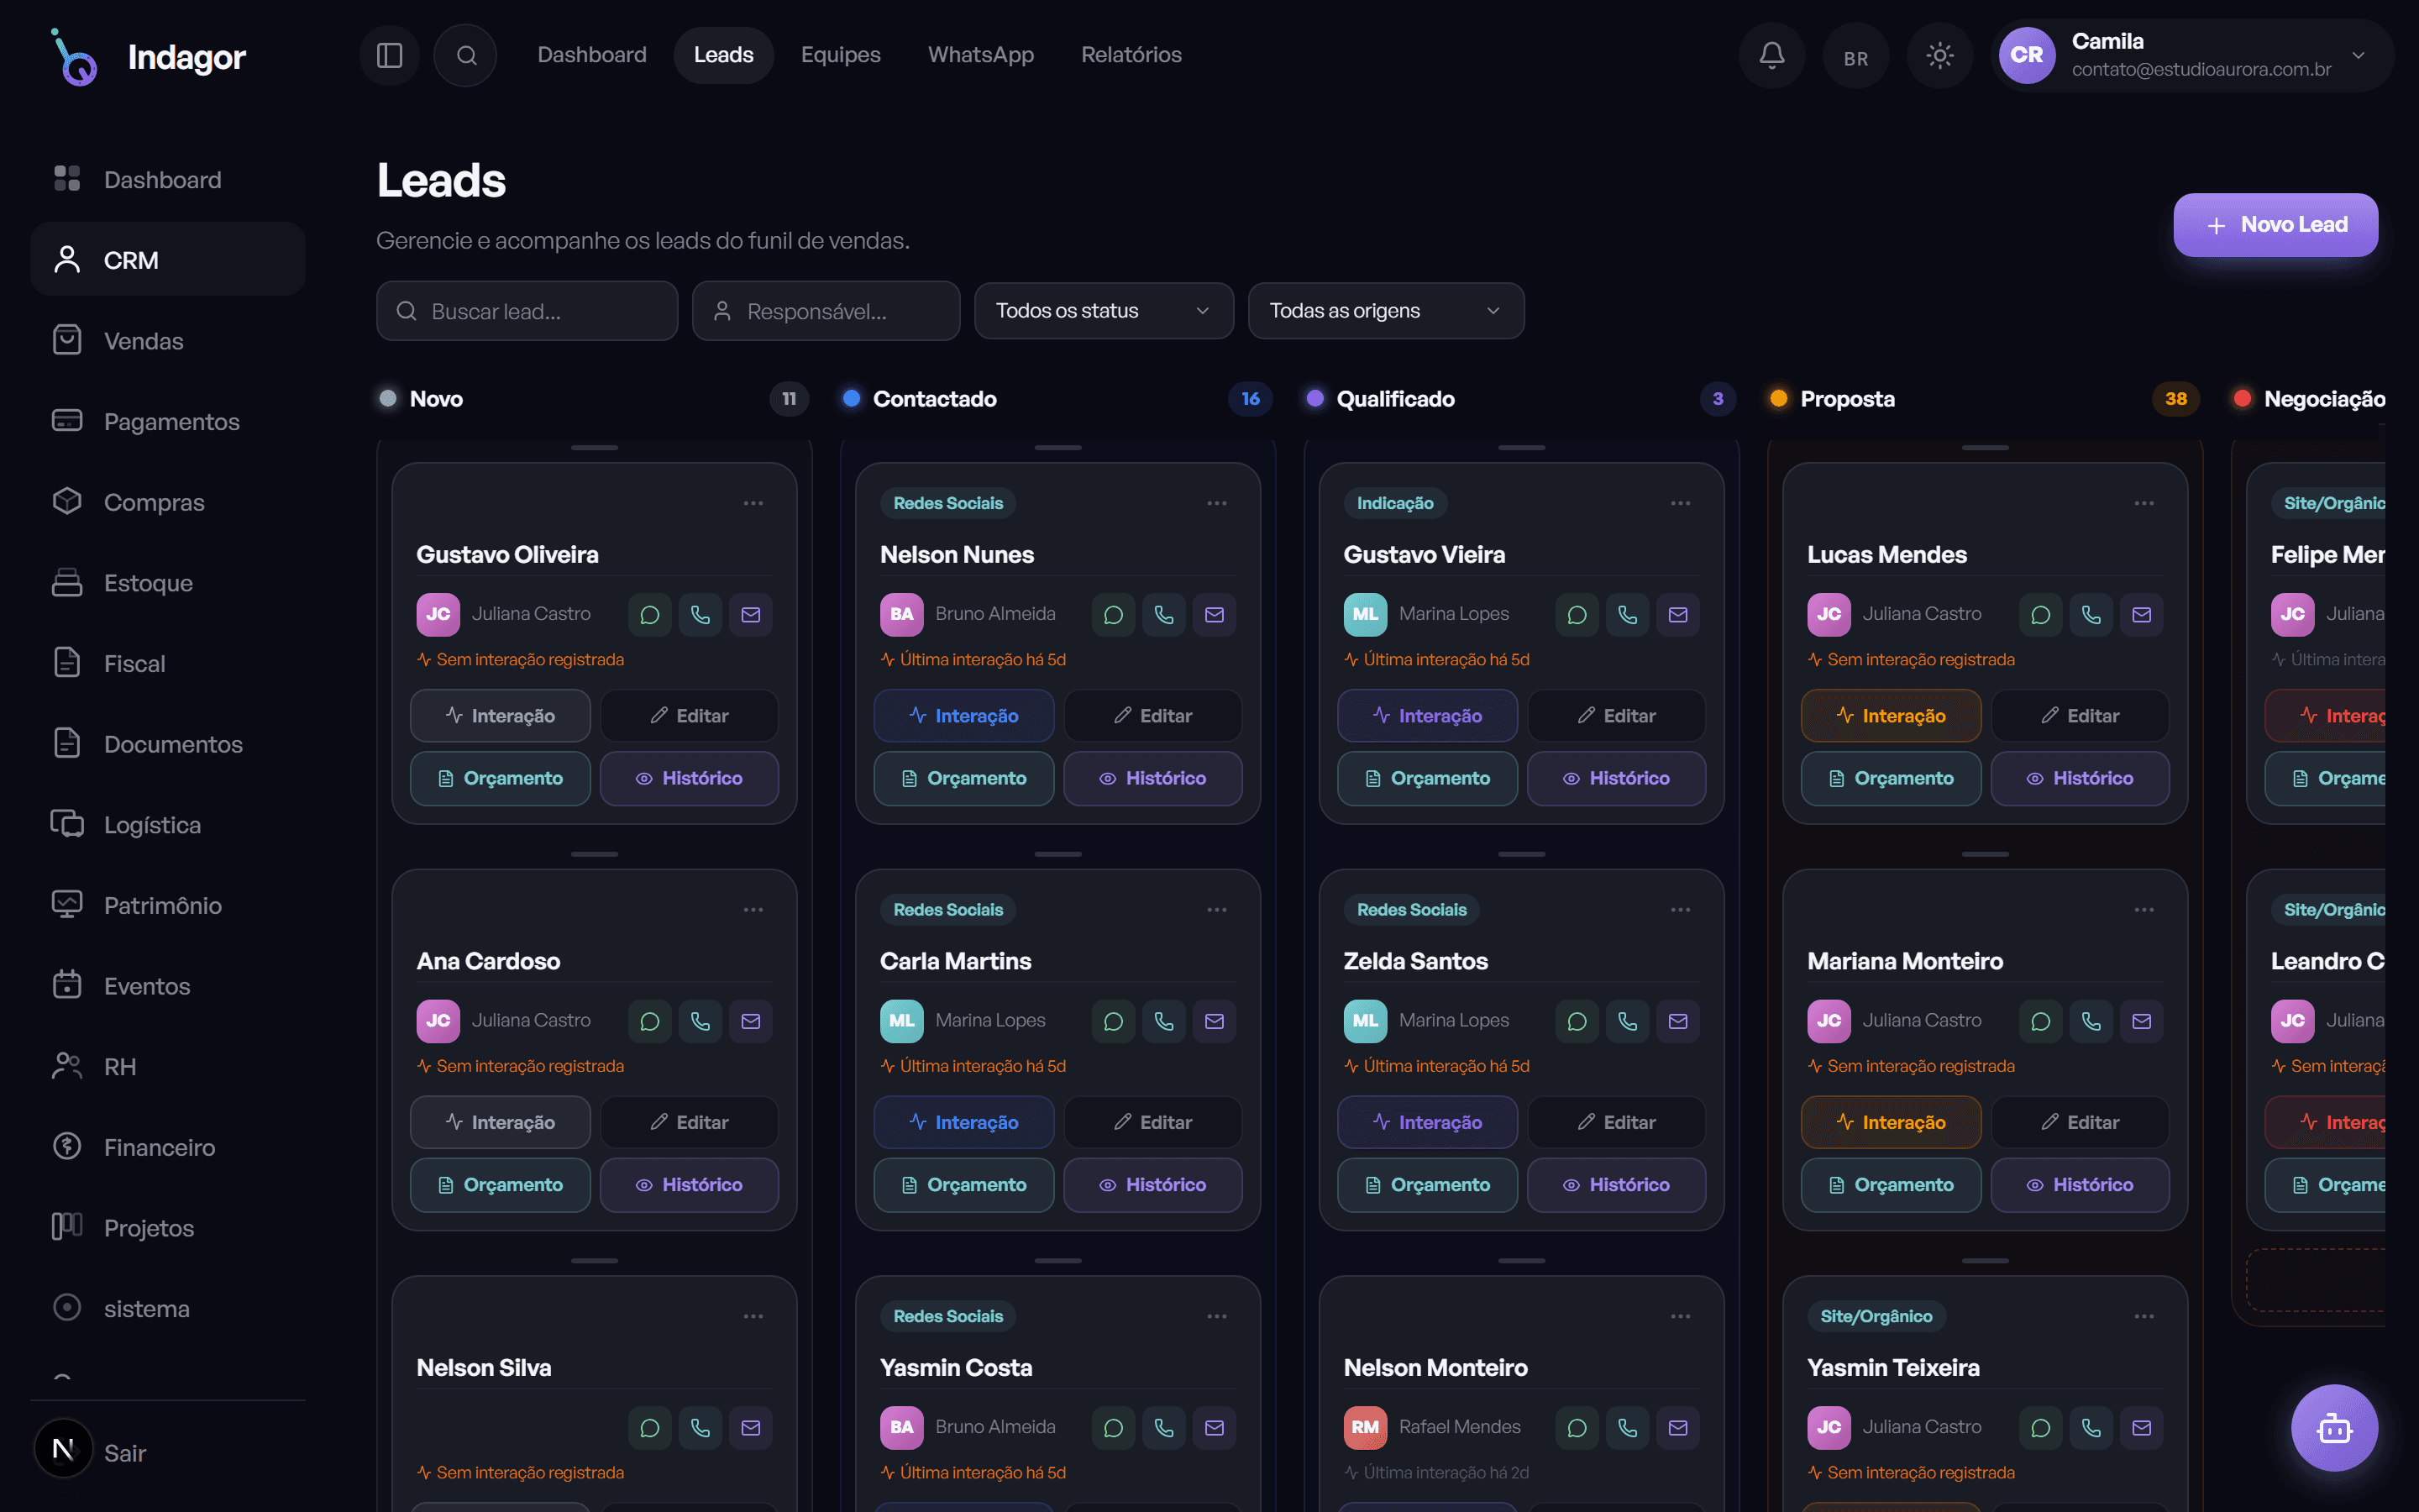Click email icon on Yasmin Teixeira card

[2142, 1428]
